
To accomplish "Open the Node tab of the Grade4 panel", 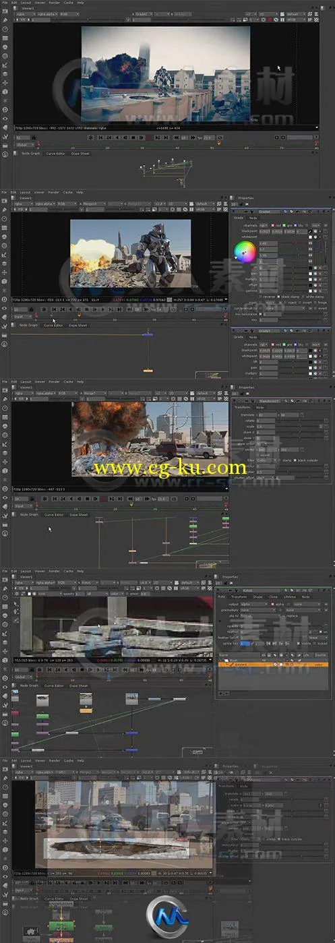I will pos(253,218).
